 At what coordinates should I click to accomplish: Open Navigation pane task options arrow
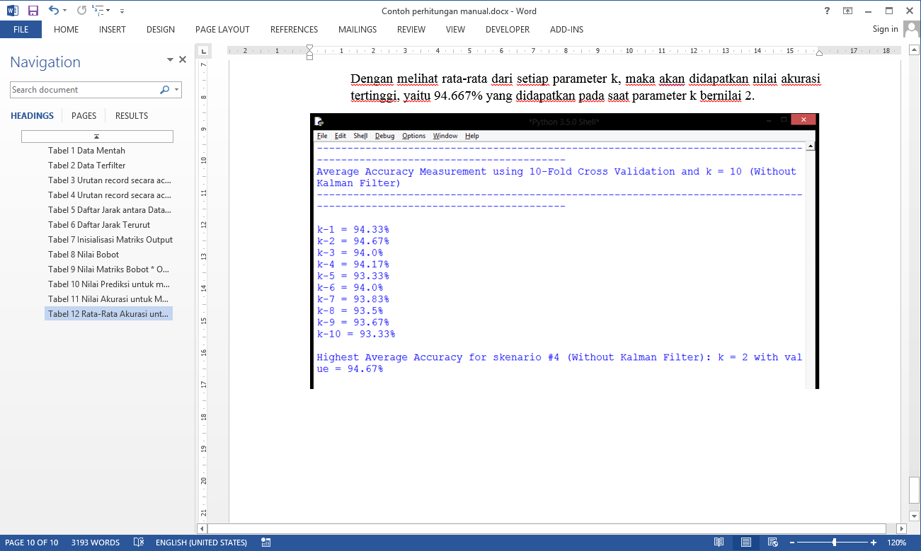[x=170, y=61]
